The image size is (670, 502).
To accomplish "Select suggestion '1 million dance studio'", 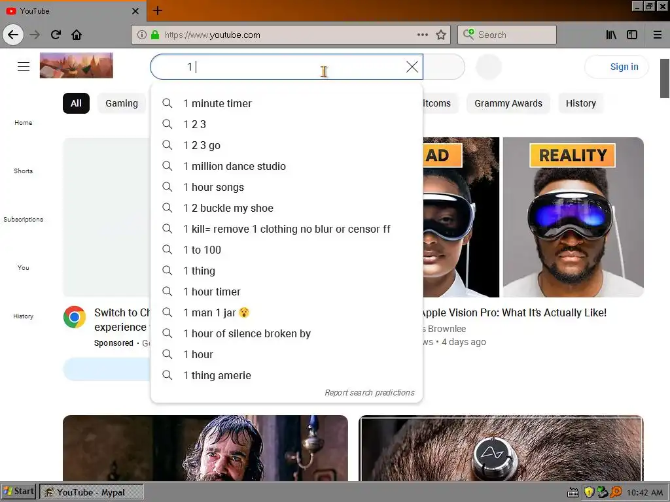I will click(287, 166).
